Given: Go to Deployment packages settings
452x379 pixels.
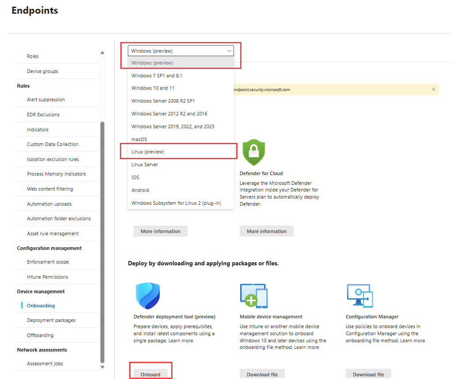Looking at the screenshot, I should coord(51,320).
